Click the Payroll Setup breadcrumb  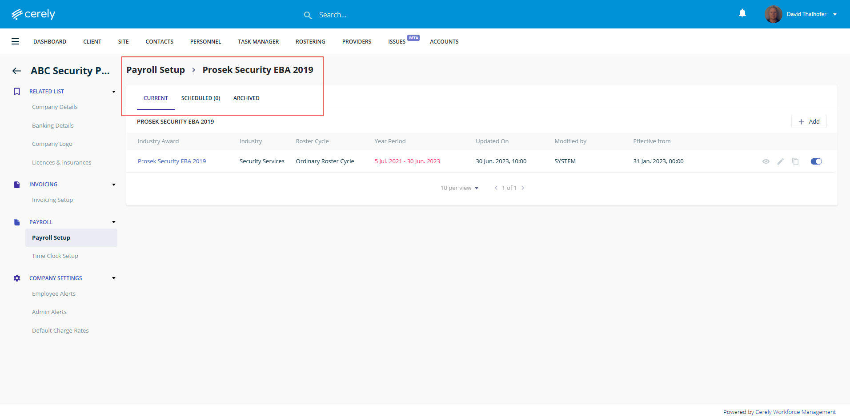[x=156, y=70]
